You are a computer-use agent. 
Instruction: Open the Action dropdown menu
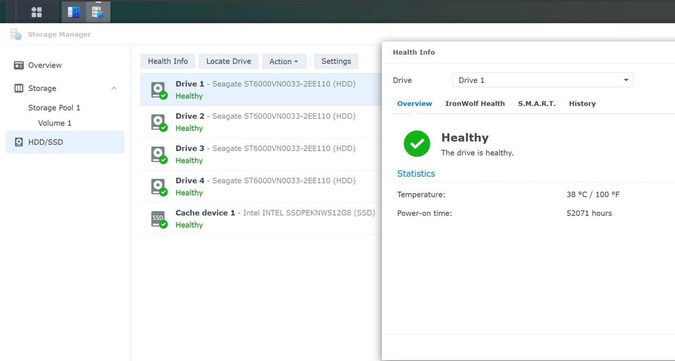[284, 61]
